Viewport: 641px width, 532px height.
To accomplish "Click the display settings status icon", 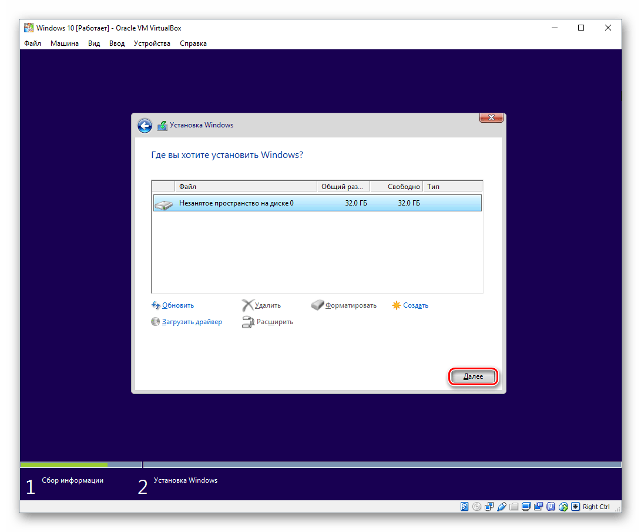I will [x=526, y=507].
